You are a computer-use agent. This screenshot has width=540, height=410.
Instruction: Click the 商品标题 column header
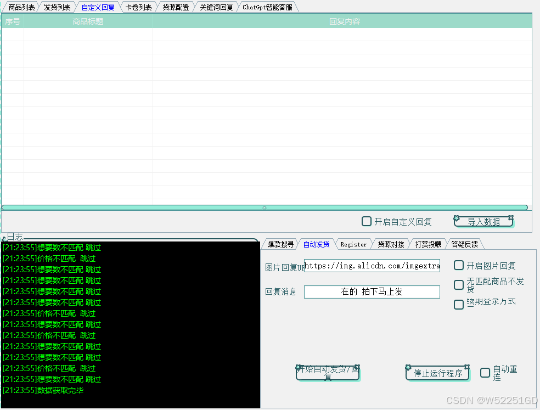click(x=88, y=21)
